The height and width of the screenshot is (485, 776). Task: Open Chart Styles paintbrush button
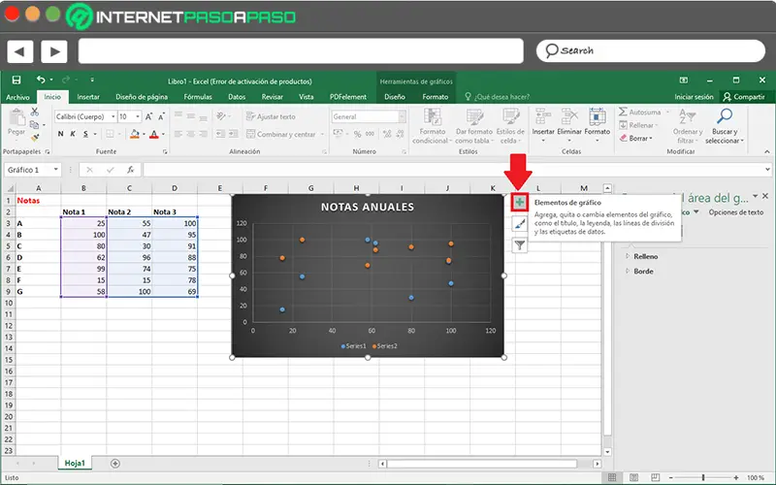click(x=519, y=224)
